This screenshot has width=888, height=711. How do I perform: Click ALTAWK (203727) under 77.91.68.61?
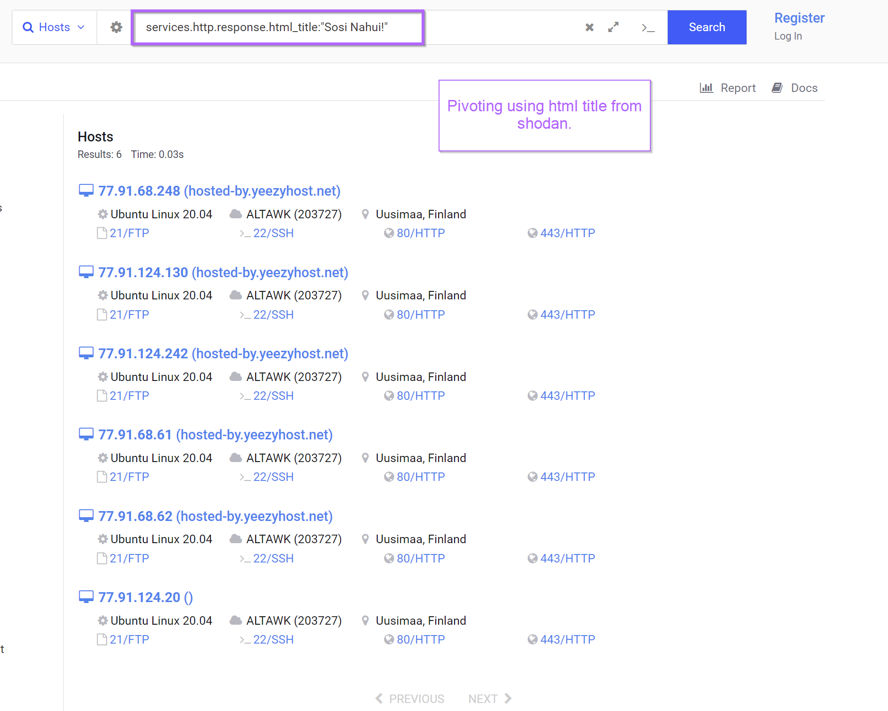294,458
